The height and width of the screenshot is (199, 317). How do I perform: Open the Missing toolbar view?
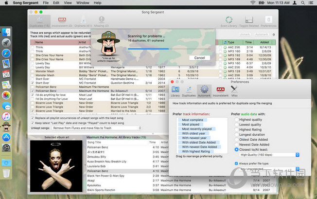(102, 21)
